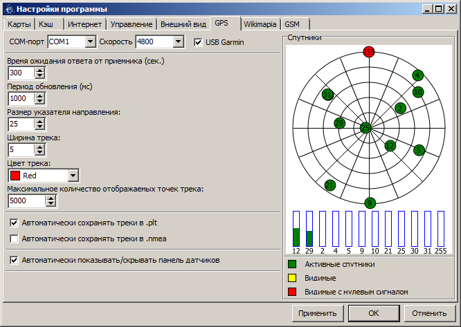Click the Период обновления input field
The width and height of the screenshot is (461, 327).
[x=21, y=99]
